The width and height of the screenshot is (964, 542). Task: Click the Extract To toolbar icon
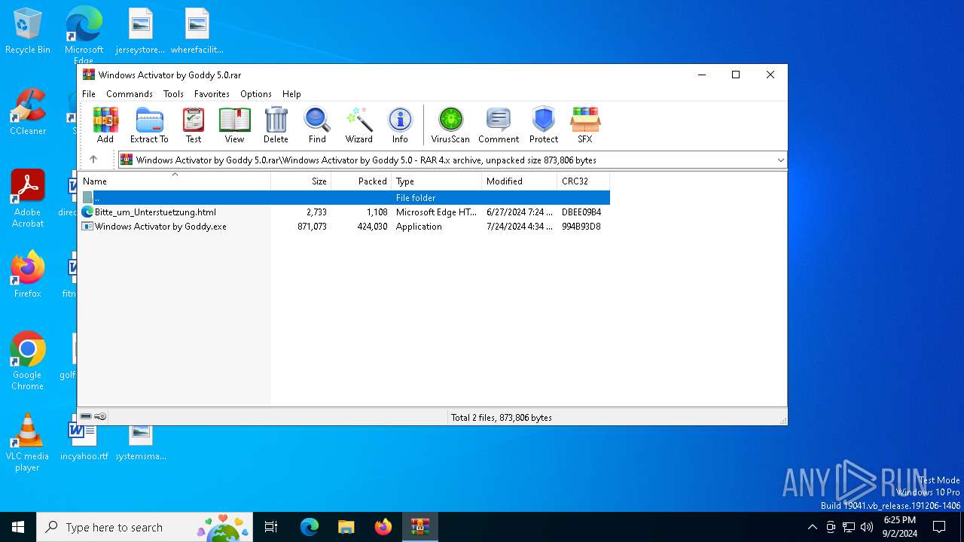point(149,125)
